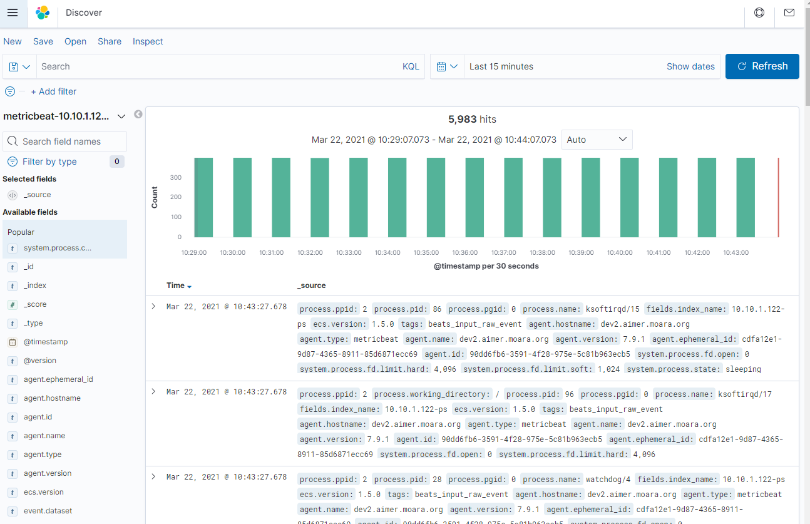Click the filter options icon
Image resolution: width=810 pixels, height=524 pixels.
coord(10,91)
